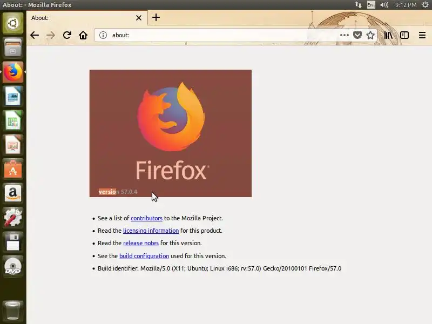Click the Build identifier text line
432x324 pixels.
[x=219, y=268]
